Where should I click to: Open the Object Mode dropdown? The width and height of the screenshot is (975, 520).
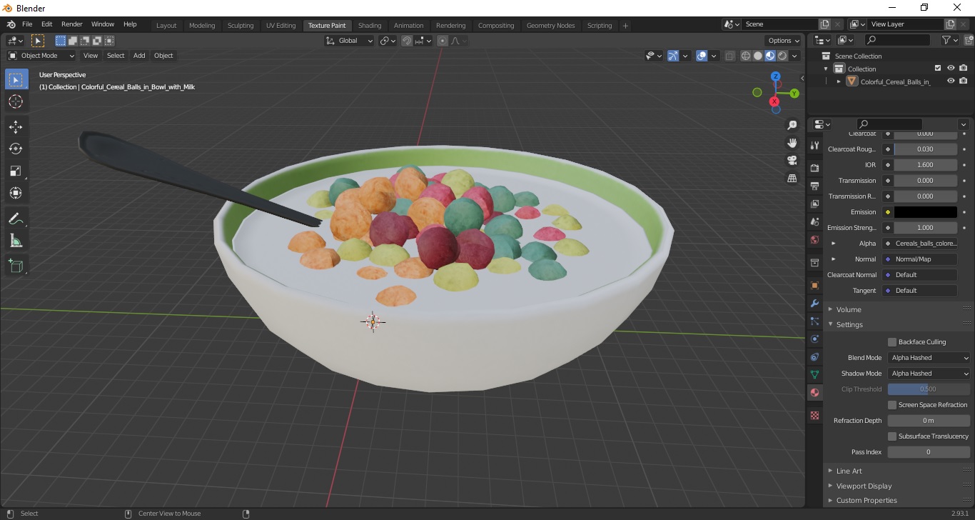click(x=41, y=56)
